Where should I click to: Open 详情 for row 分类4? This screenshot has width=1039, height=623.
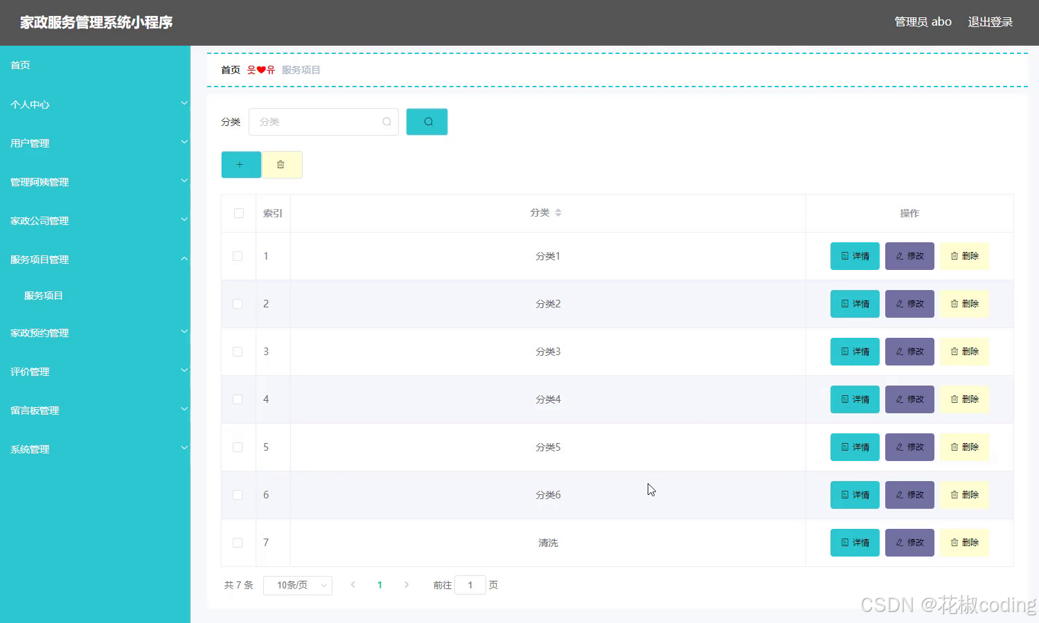coord(855,399)
